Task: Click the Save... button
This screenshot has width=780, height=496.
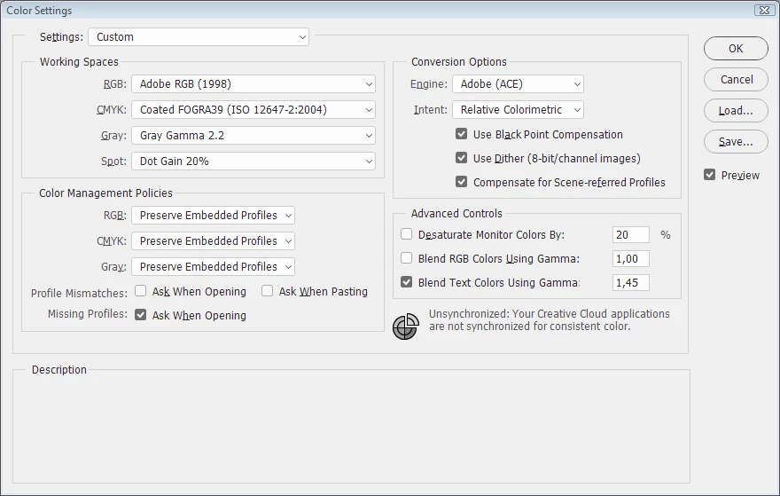Action: 736,142
